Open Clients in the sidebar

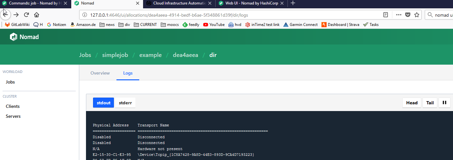pos(13,106)
